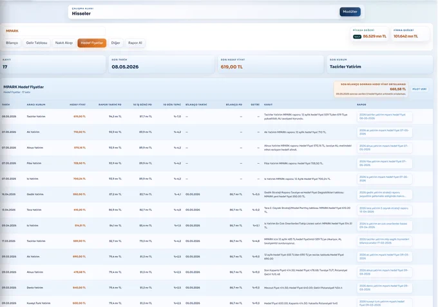This screenshot has width=438, height=307.
Task: Click the Rapor column header
Action: (x=361, y=104)
